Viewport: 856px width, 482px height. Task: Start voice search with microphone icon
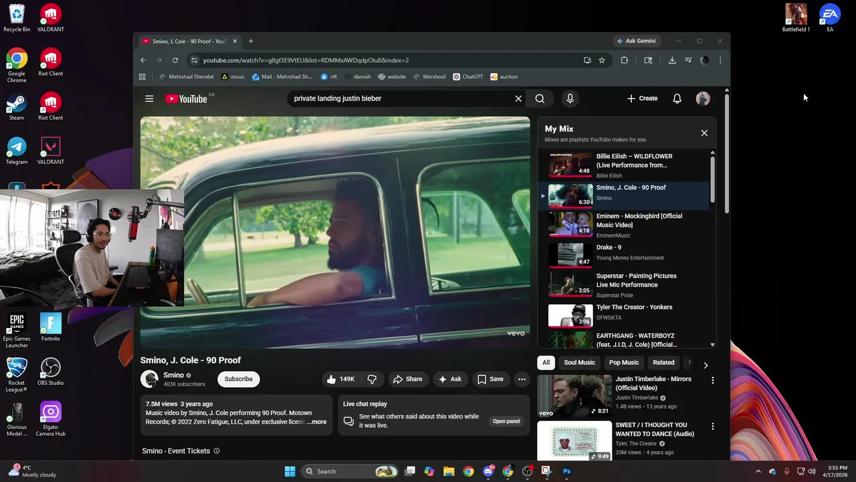coord(570,98)
